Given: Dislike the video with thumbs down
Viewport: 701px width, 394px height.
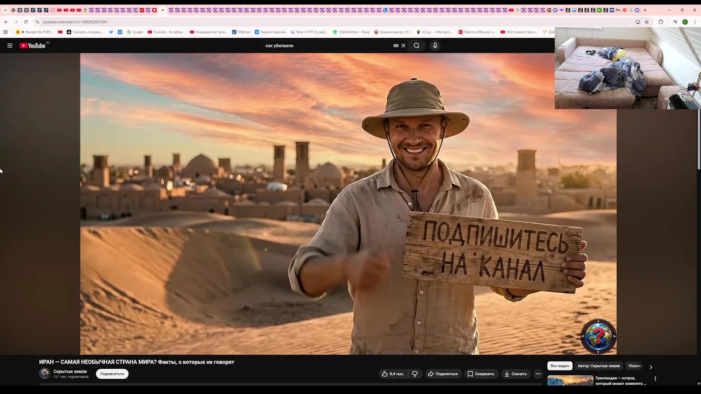Looking at the screenshot, I should [x=415, y=374].
